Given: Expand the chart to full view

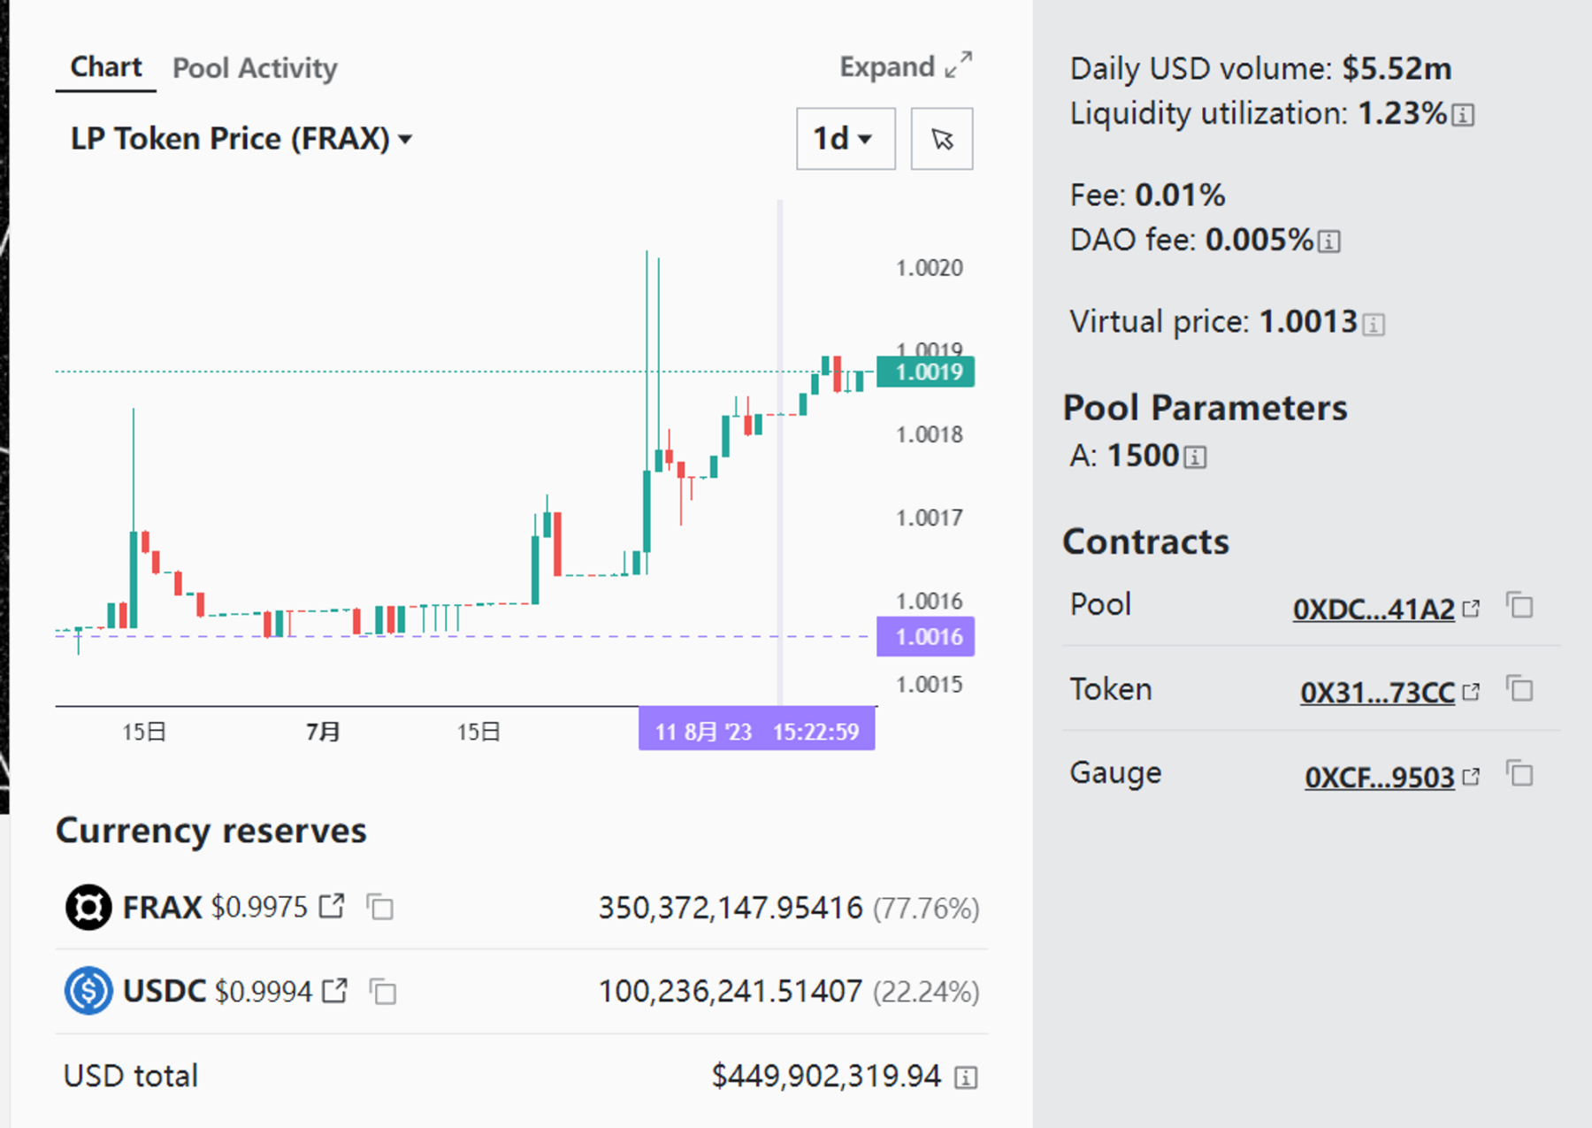Looking at the screenshot, I should point(905,67).
